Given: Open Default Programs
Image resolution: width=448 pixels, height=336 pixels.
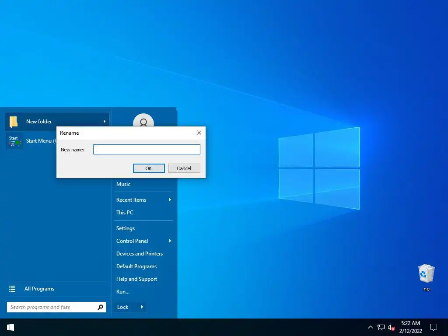Looking at the screenshot, I should point(136,266).
